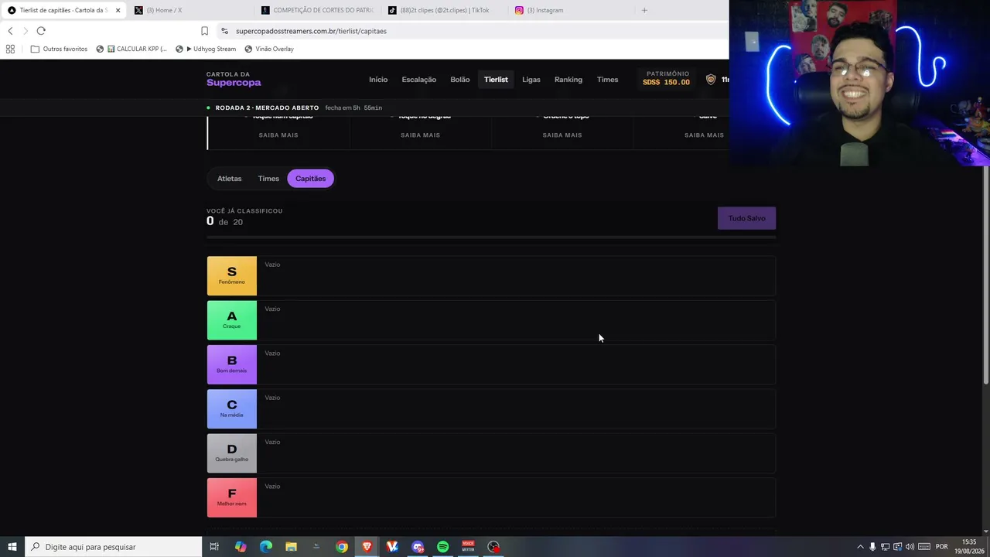Image resolution: width=990 pixels, height=557 pixels.
Task: Switch tierlist to Times pill
Action: pyautogui.click(x=268, y=179)
